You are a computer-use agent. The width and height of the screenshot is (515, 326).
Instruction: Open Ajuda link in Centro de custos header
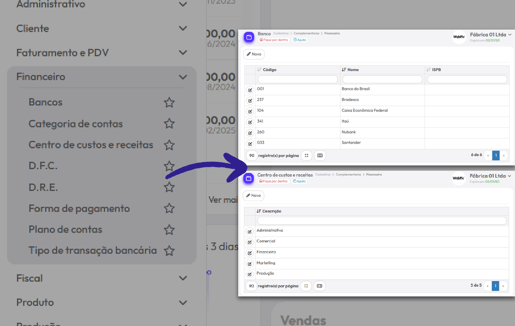299,181
